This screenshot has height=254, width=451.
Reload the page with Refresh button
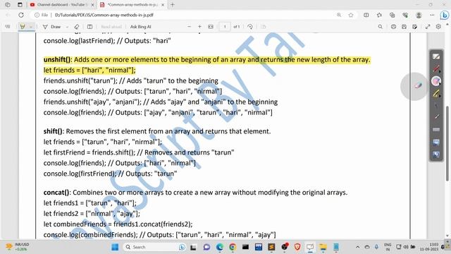(21, 15)
